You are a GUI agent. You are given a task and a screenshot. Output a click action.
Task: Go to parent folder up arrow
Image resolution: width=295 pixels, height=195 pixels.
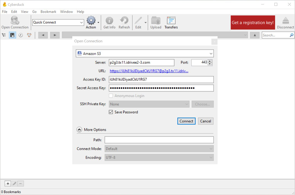click(x=255, y=35)
